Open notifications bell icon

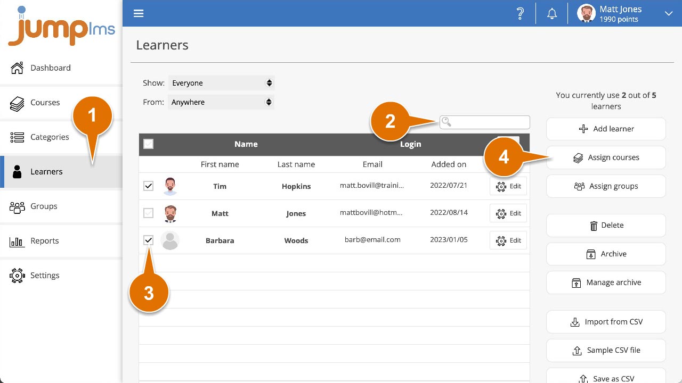pos(552,14)
